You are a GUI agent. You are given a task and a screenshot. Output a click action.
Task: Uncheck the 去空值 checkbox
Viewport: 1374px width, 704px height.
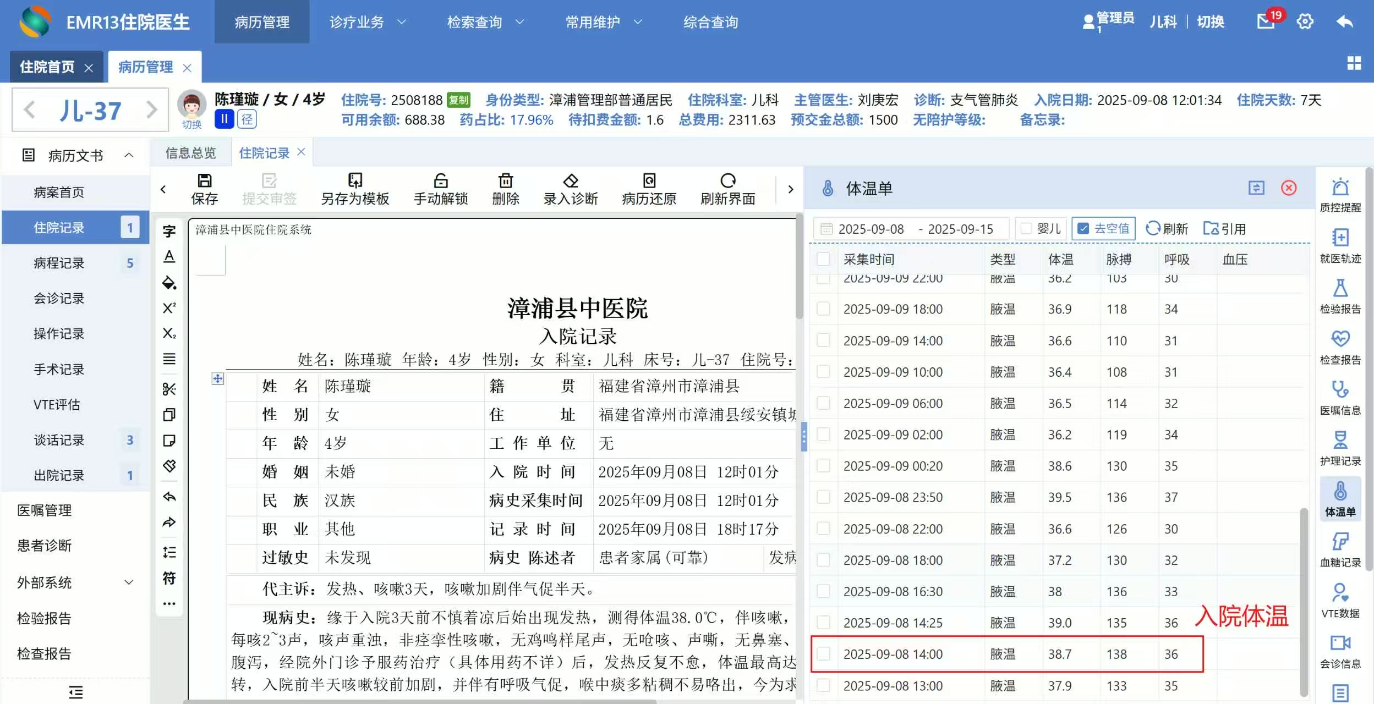(x=1083, y=228)
